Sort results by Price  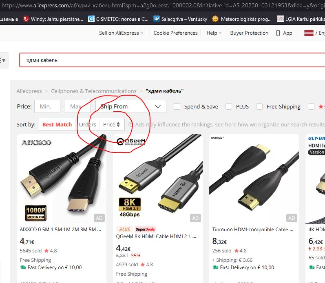112,124
